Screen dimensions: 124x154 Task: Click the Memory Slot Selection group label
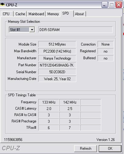tap(24, 22)
